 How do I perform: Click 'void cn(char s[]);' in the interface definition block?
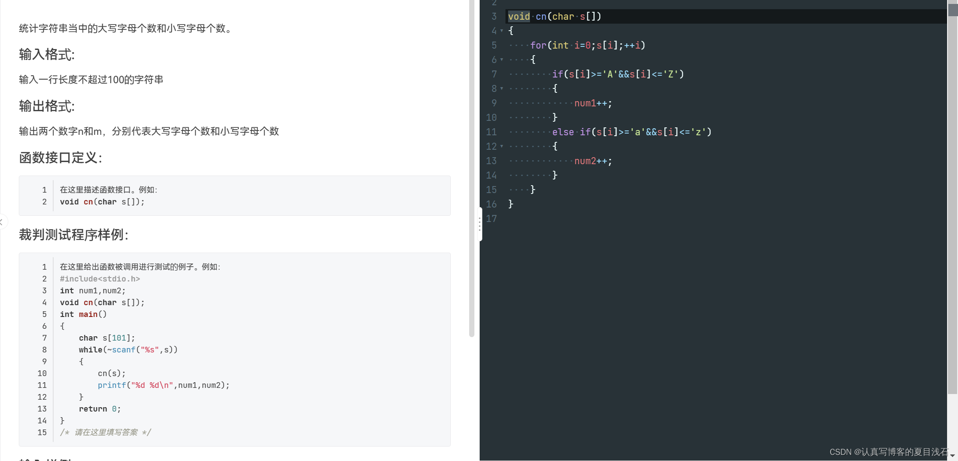click(x=102, y=202)
